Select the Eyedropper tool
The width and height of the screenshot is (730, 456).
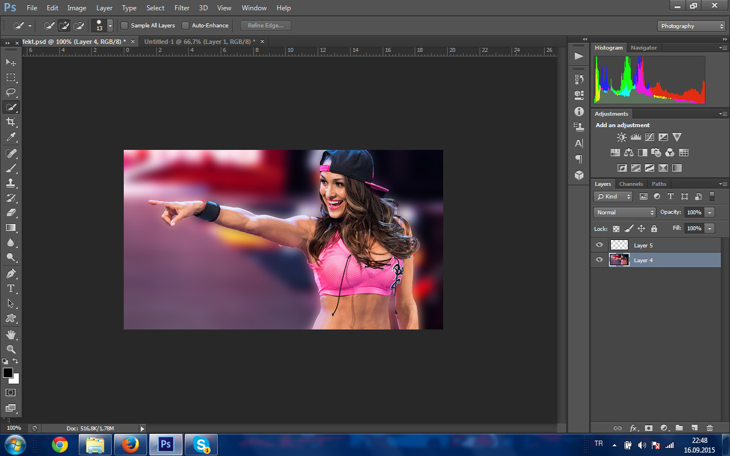(x=11, y=137)
